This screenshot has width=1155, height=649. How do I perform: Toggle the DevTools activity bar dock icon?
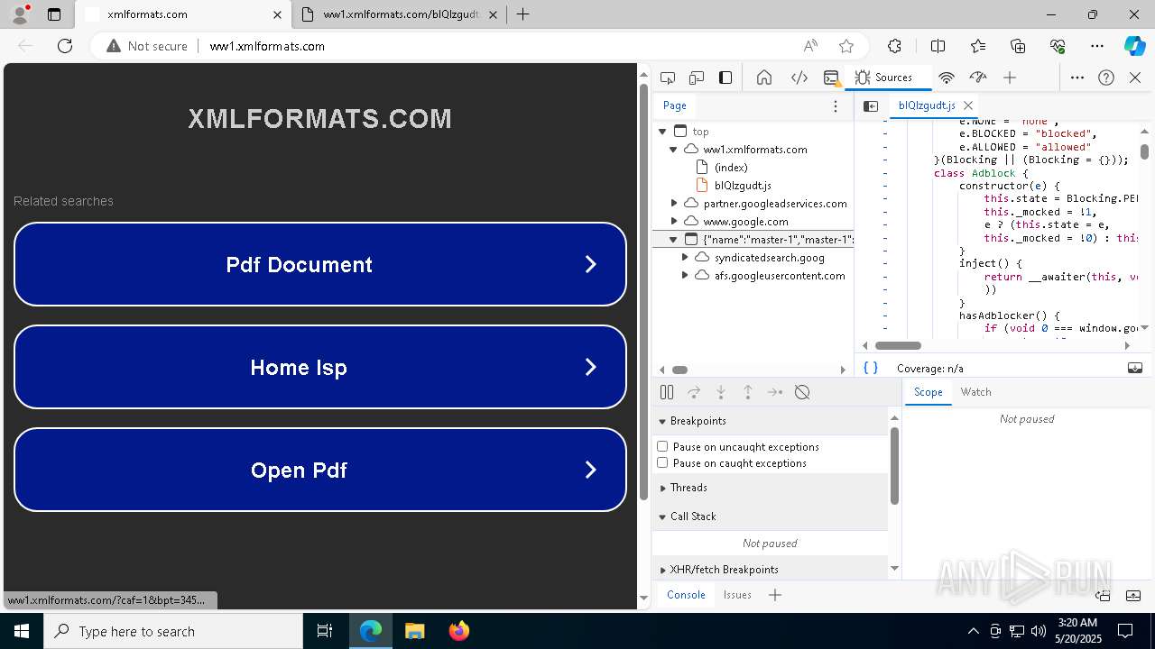725,78
